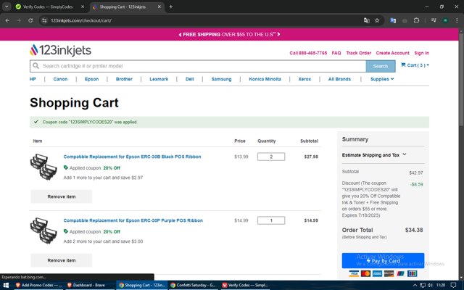The height and width of the screenshot is (290, 464).
Task: Click Create Account link
Action: click(x=393, y=53)
